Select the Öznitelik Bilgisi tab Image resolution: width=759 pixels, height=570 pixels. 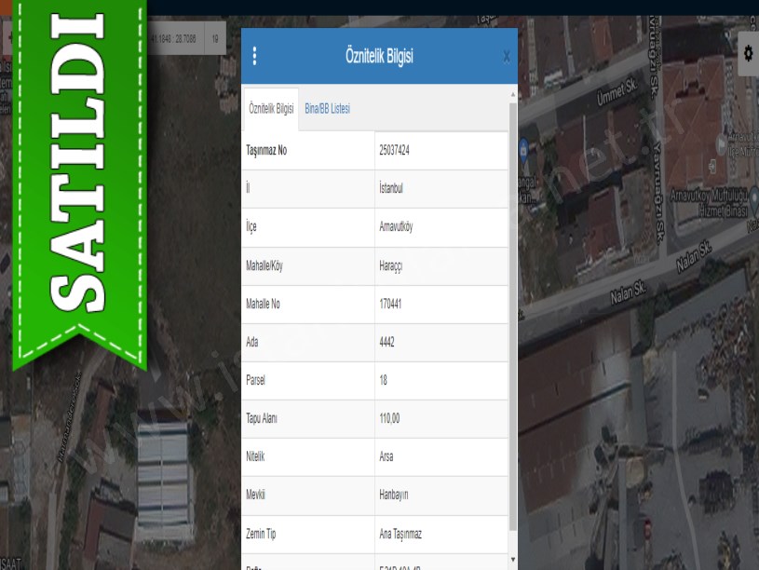(x=271, y=109)
